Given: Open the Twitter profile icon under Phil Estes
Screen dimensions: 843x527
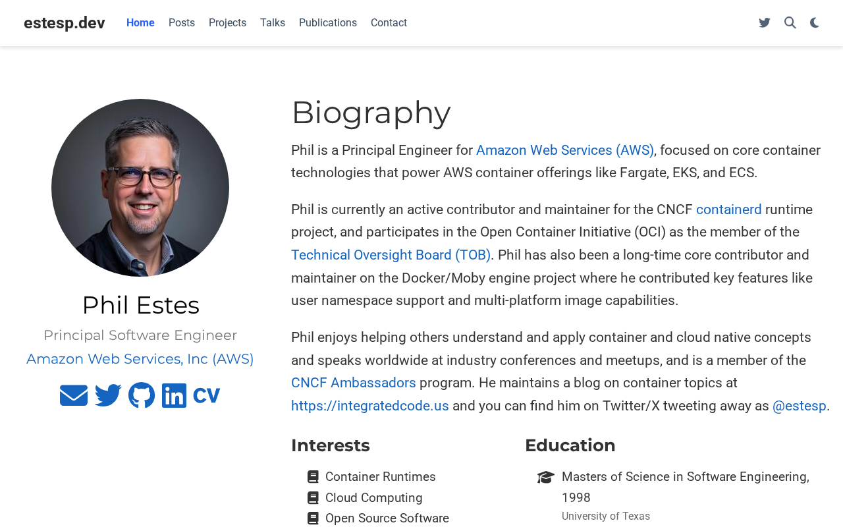Looking at the screenshot, I should [108, 395].
